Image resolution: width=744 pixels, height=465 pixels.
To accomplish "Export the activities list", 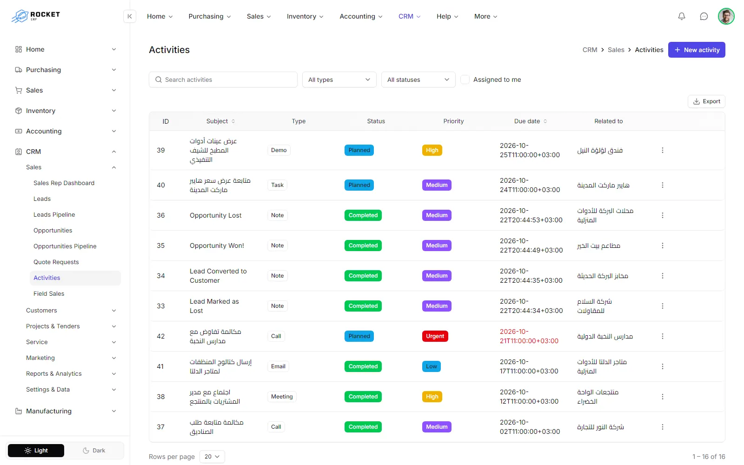I will click(706, 101).
